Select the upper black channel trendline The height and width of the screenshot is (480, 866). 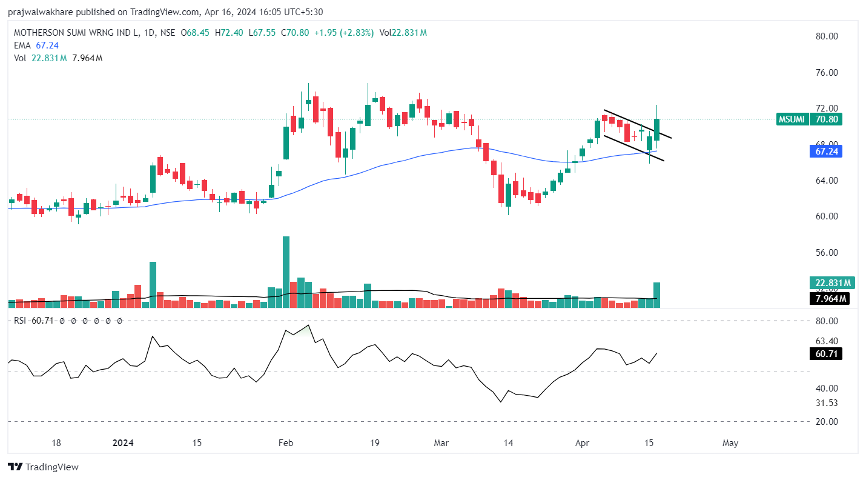pos(636,124)
